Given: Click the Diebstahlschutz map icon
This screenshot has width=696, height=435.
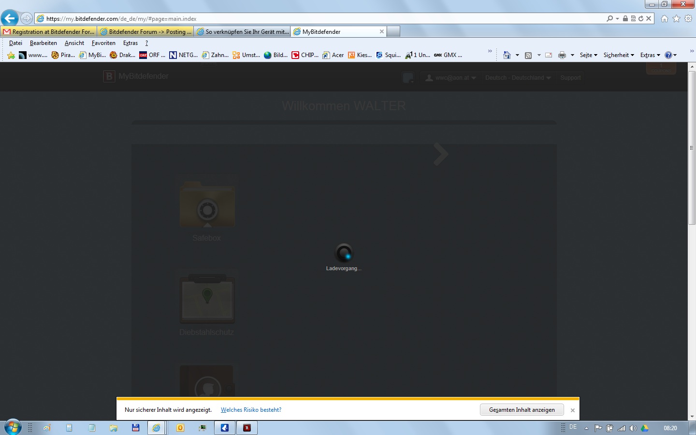Looking at the screenshot, I should [x=207, y=299].
